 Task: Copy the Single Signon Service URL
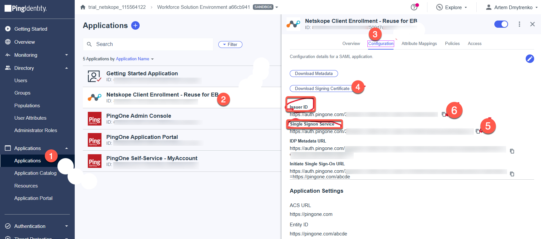click(x=478, y=131)
